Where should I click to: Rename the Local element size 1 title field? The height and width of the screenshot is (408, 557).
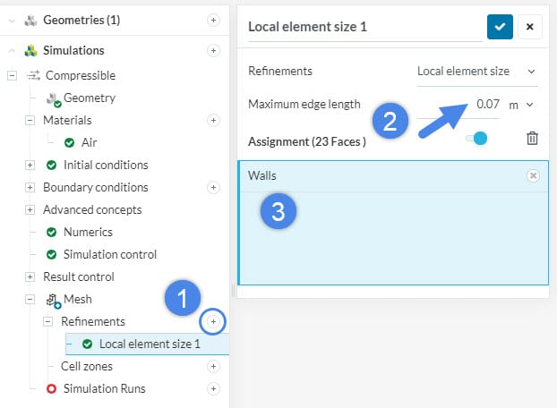tap(364, 28)
